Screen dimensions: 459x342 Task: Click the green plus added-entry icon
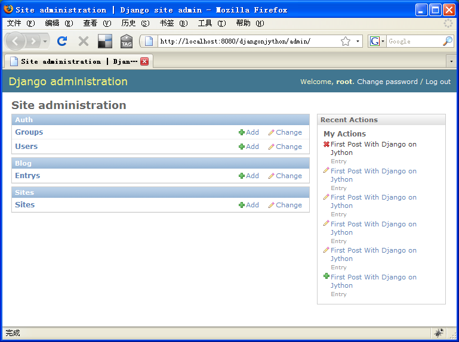coord(326,276)
